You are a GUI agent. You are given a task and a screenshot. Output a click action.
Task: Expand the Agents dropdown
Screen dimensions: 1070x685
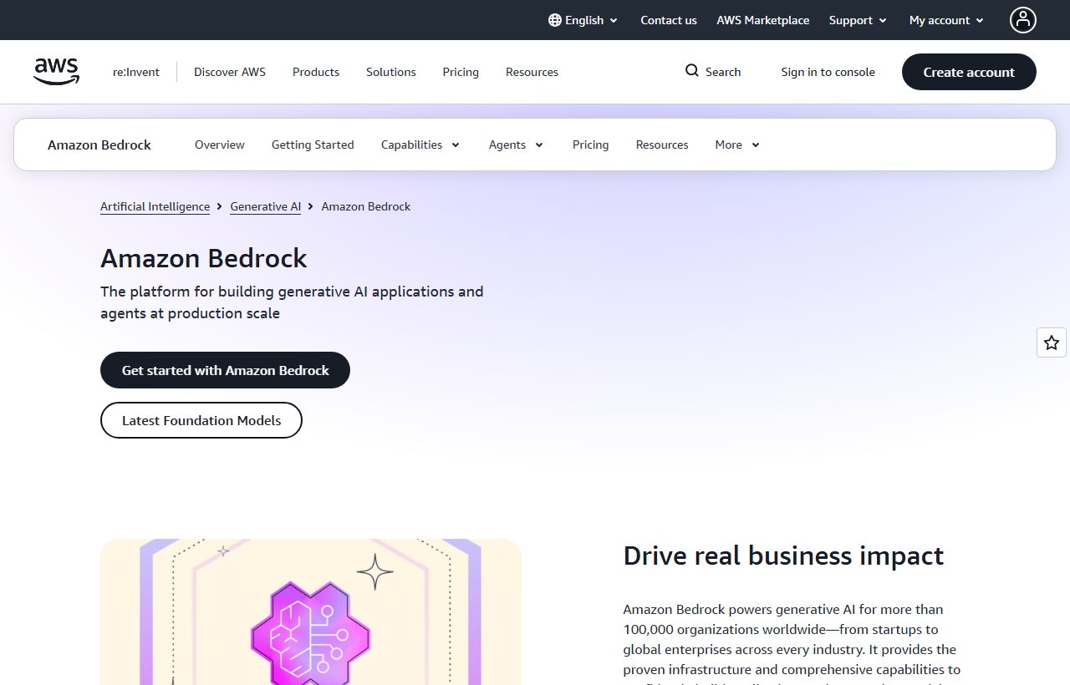click(516, 145)
